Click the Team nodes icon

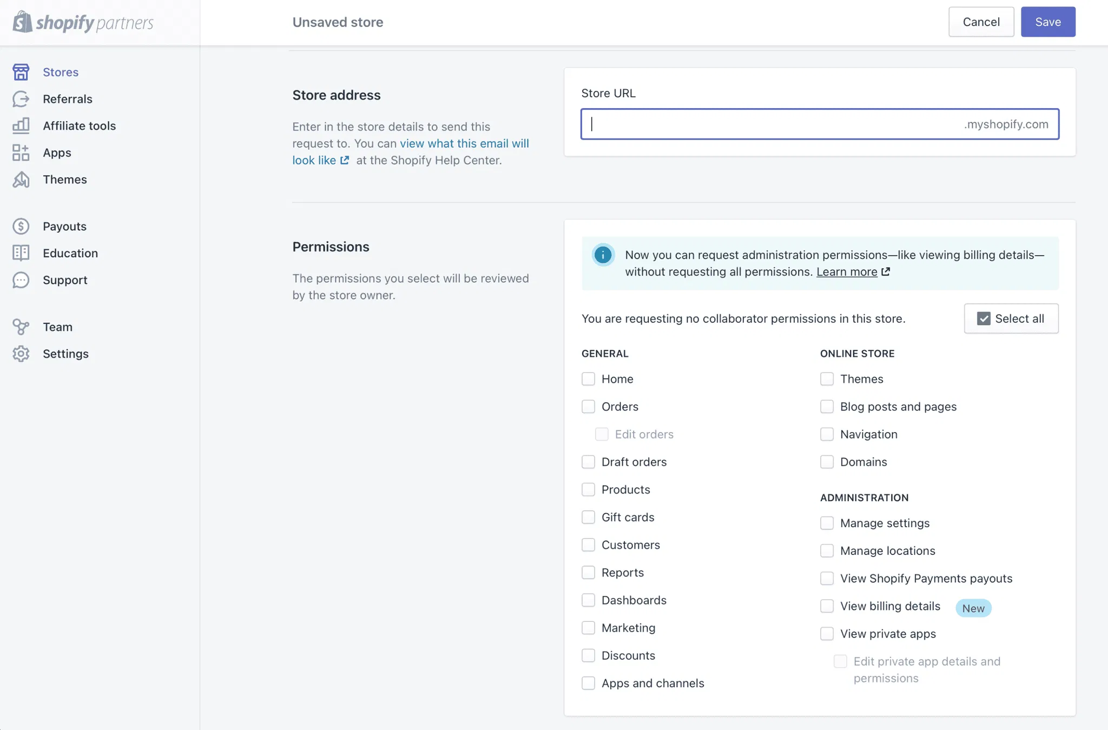click(x=21, y=327)
